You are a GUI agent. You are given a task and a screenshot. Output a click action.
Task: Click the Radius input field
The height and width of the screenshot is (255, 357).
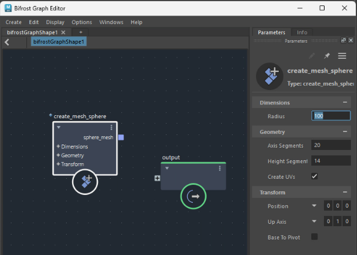331,116
